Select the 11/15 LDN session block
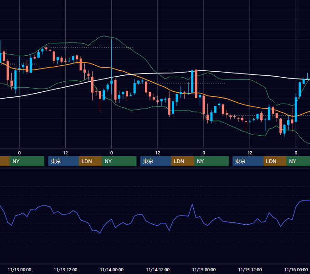 click(x=275, y=161)
